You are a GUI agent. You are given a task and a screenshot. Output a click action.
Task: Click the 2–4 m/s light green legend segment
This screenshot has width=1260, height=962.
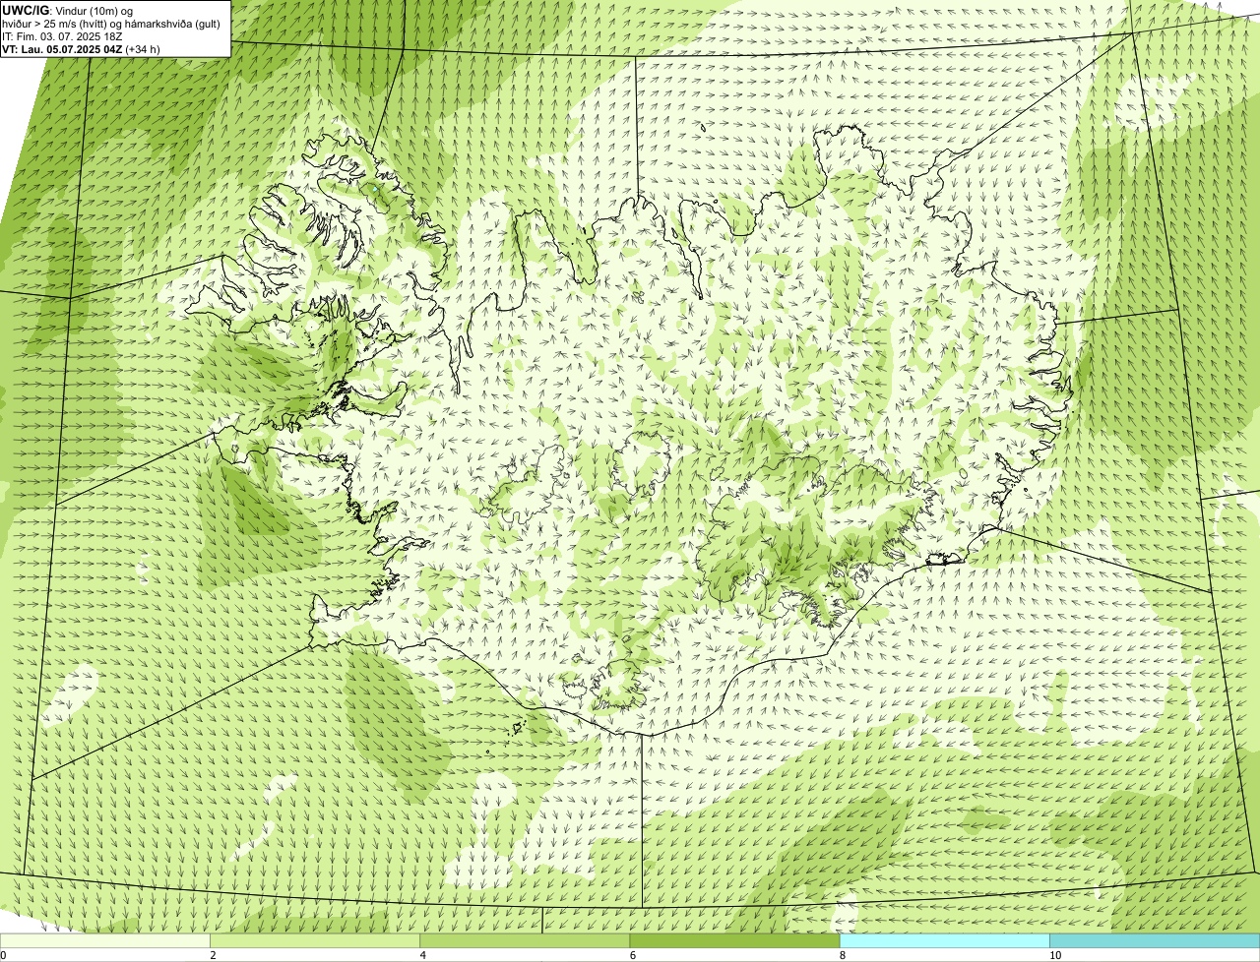click(315, 941)
